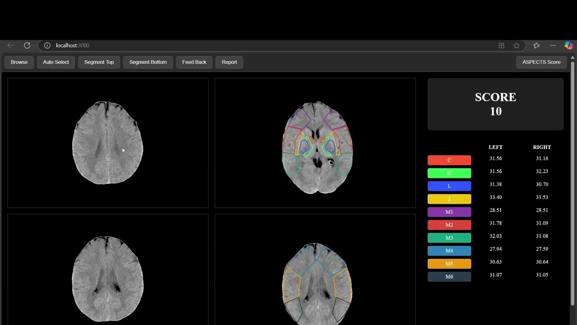Select the I row left value 33.40
Image resolution: width=577 pixels, height=325 pixels.
click(496, 197)
